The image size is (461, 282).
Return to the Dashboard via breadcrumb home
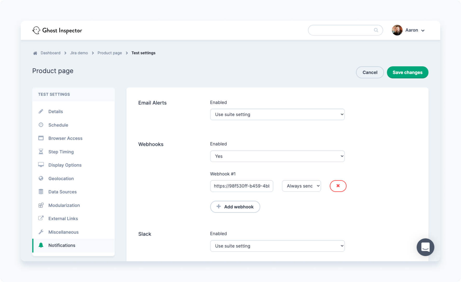(x=50, y=53)
